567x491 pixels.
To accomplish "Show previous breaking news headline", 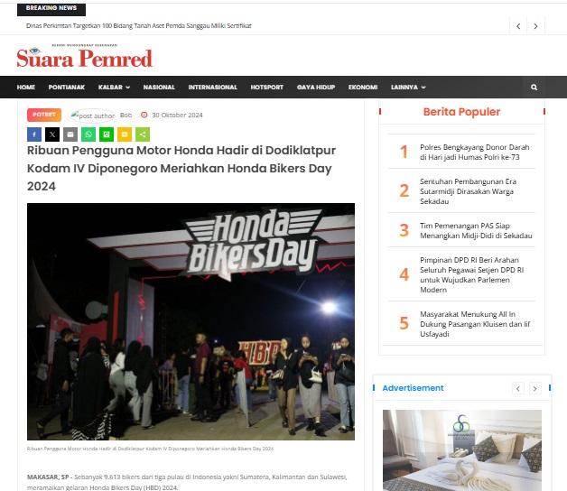I will (518, 26).
